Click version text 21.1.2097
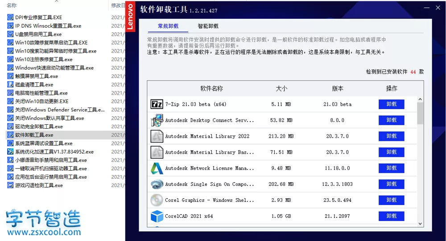Screen dimensions: 446x241 click(x=337, y=216)
